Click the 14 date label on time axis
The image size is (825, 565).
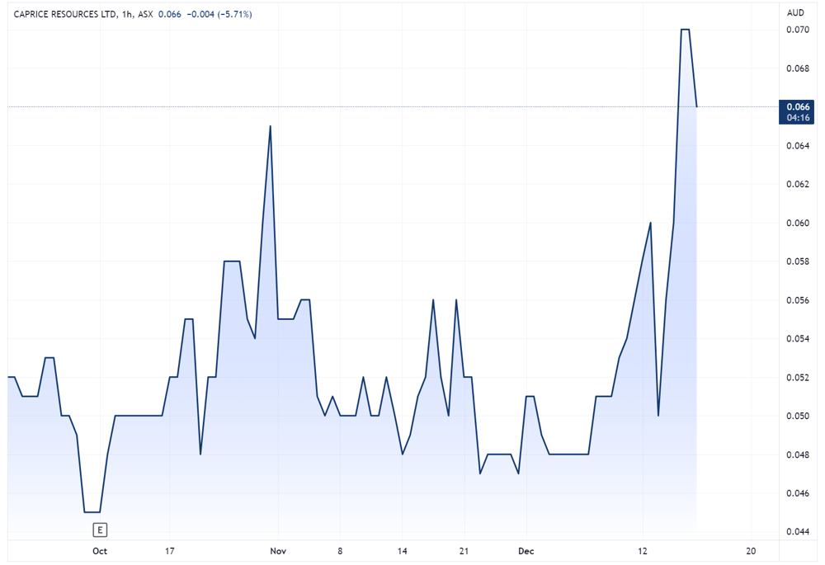click(x=402, y=551)
